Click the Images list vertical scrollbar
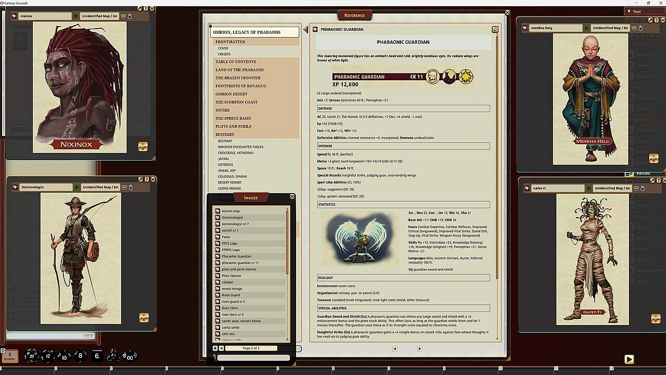The image size is (666, 375). tap(287, 242)
